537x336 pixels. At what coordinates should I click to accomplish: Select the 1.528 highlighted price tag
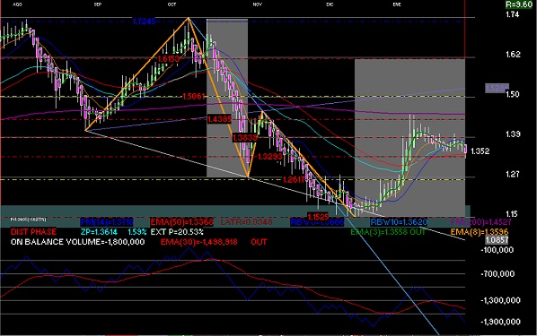[x=497, y=88]
